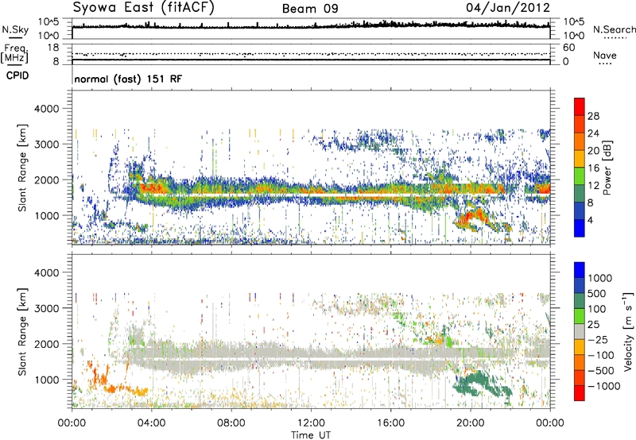Pick the gray segment of the velocity colorbar

click(x=580, y=332)
